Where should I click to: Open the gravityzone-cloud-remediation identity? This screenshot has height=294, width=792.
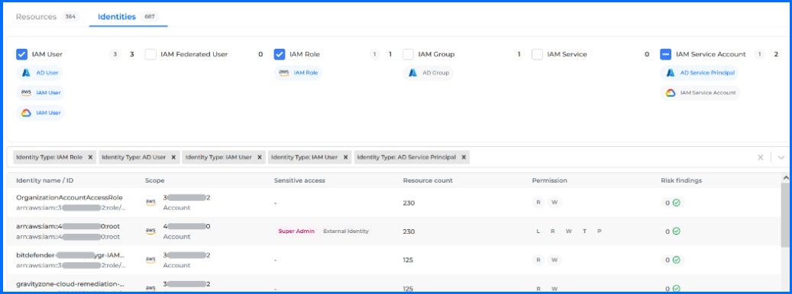[x=70, y=284]
